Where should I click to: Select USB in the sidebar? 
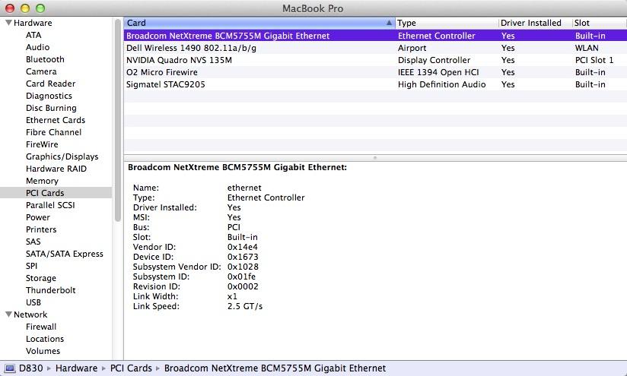point(33,302)
